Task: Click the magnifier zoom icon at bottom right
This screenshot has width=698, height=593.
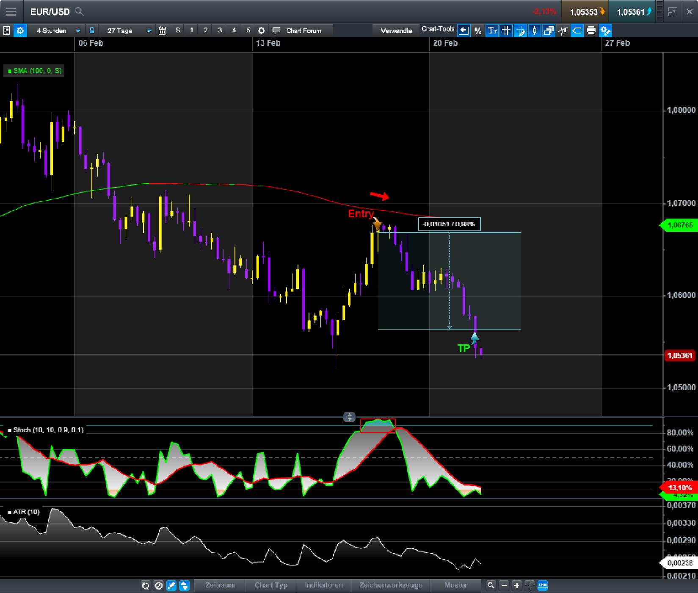Action: pos(491,585)
